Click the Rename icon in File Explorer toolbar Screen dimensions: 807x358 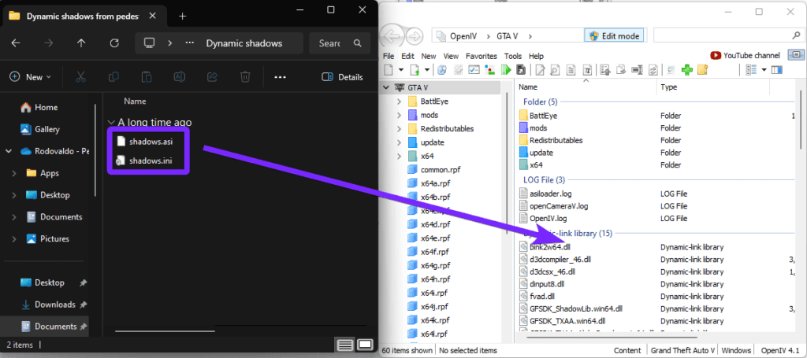tap(179, 77)
